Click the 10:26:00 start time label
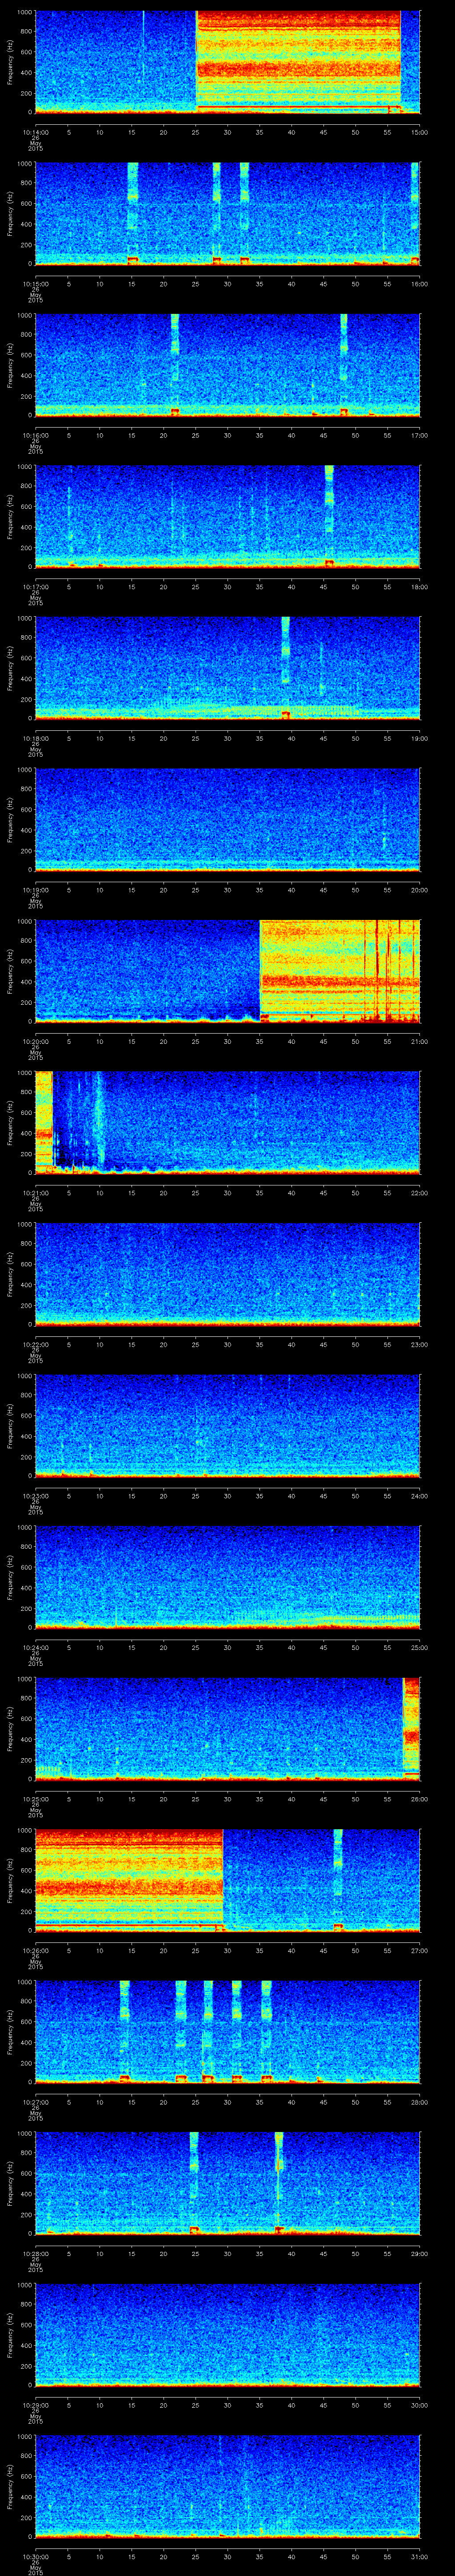Viewport: 455px width, 2576px height. click(35, 1950)
